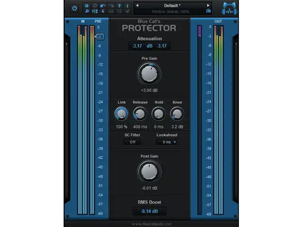Image resolution: width=303 pixels, height=227 pixels.
Task: Click the right attenuation -3.17 readout
Action: (x=162, y=46)
